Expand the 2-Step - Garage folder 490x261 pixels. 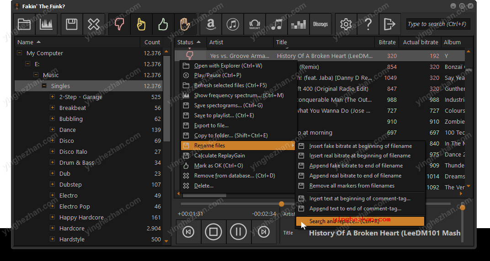pyautogui.click(x=53, y=97)
